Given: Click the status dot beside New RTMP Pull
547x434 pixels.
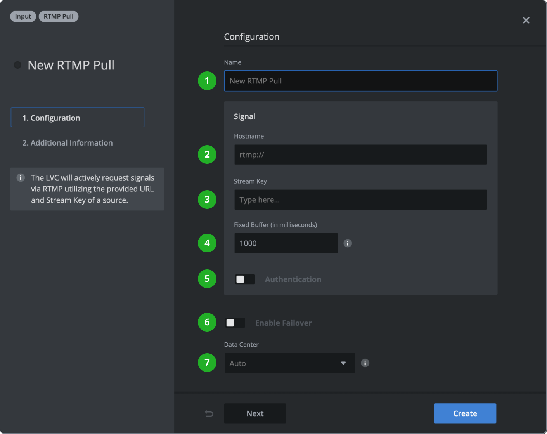Looking at the screenshot, I should pyautogui.click(x=18, y=65).
